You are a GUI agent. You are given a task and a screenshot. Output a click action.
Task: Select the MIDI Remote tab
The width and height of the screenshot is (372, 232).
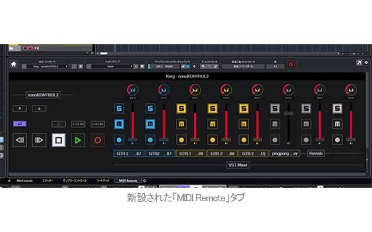[128, 180]
